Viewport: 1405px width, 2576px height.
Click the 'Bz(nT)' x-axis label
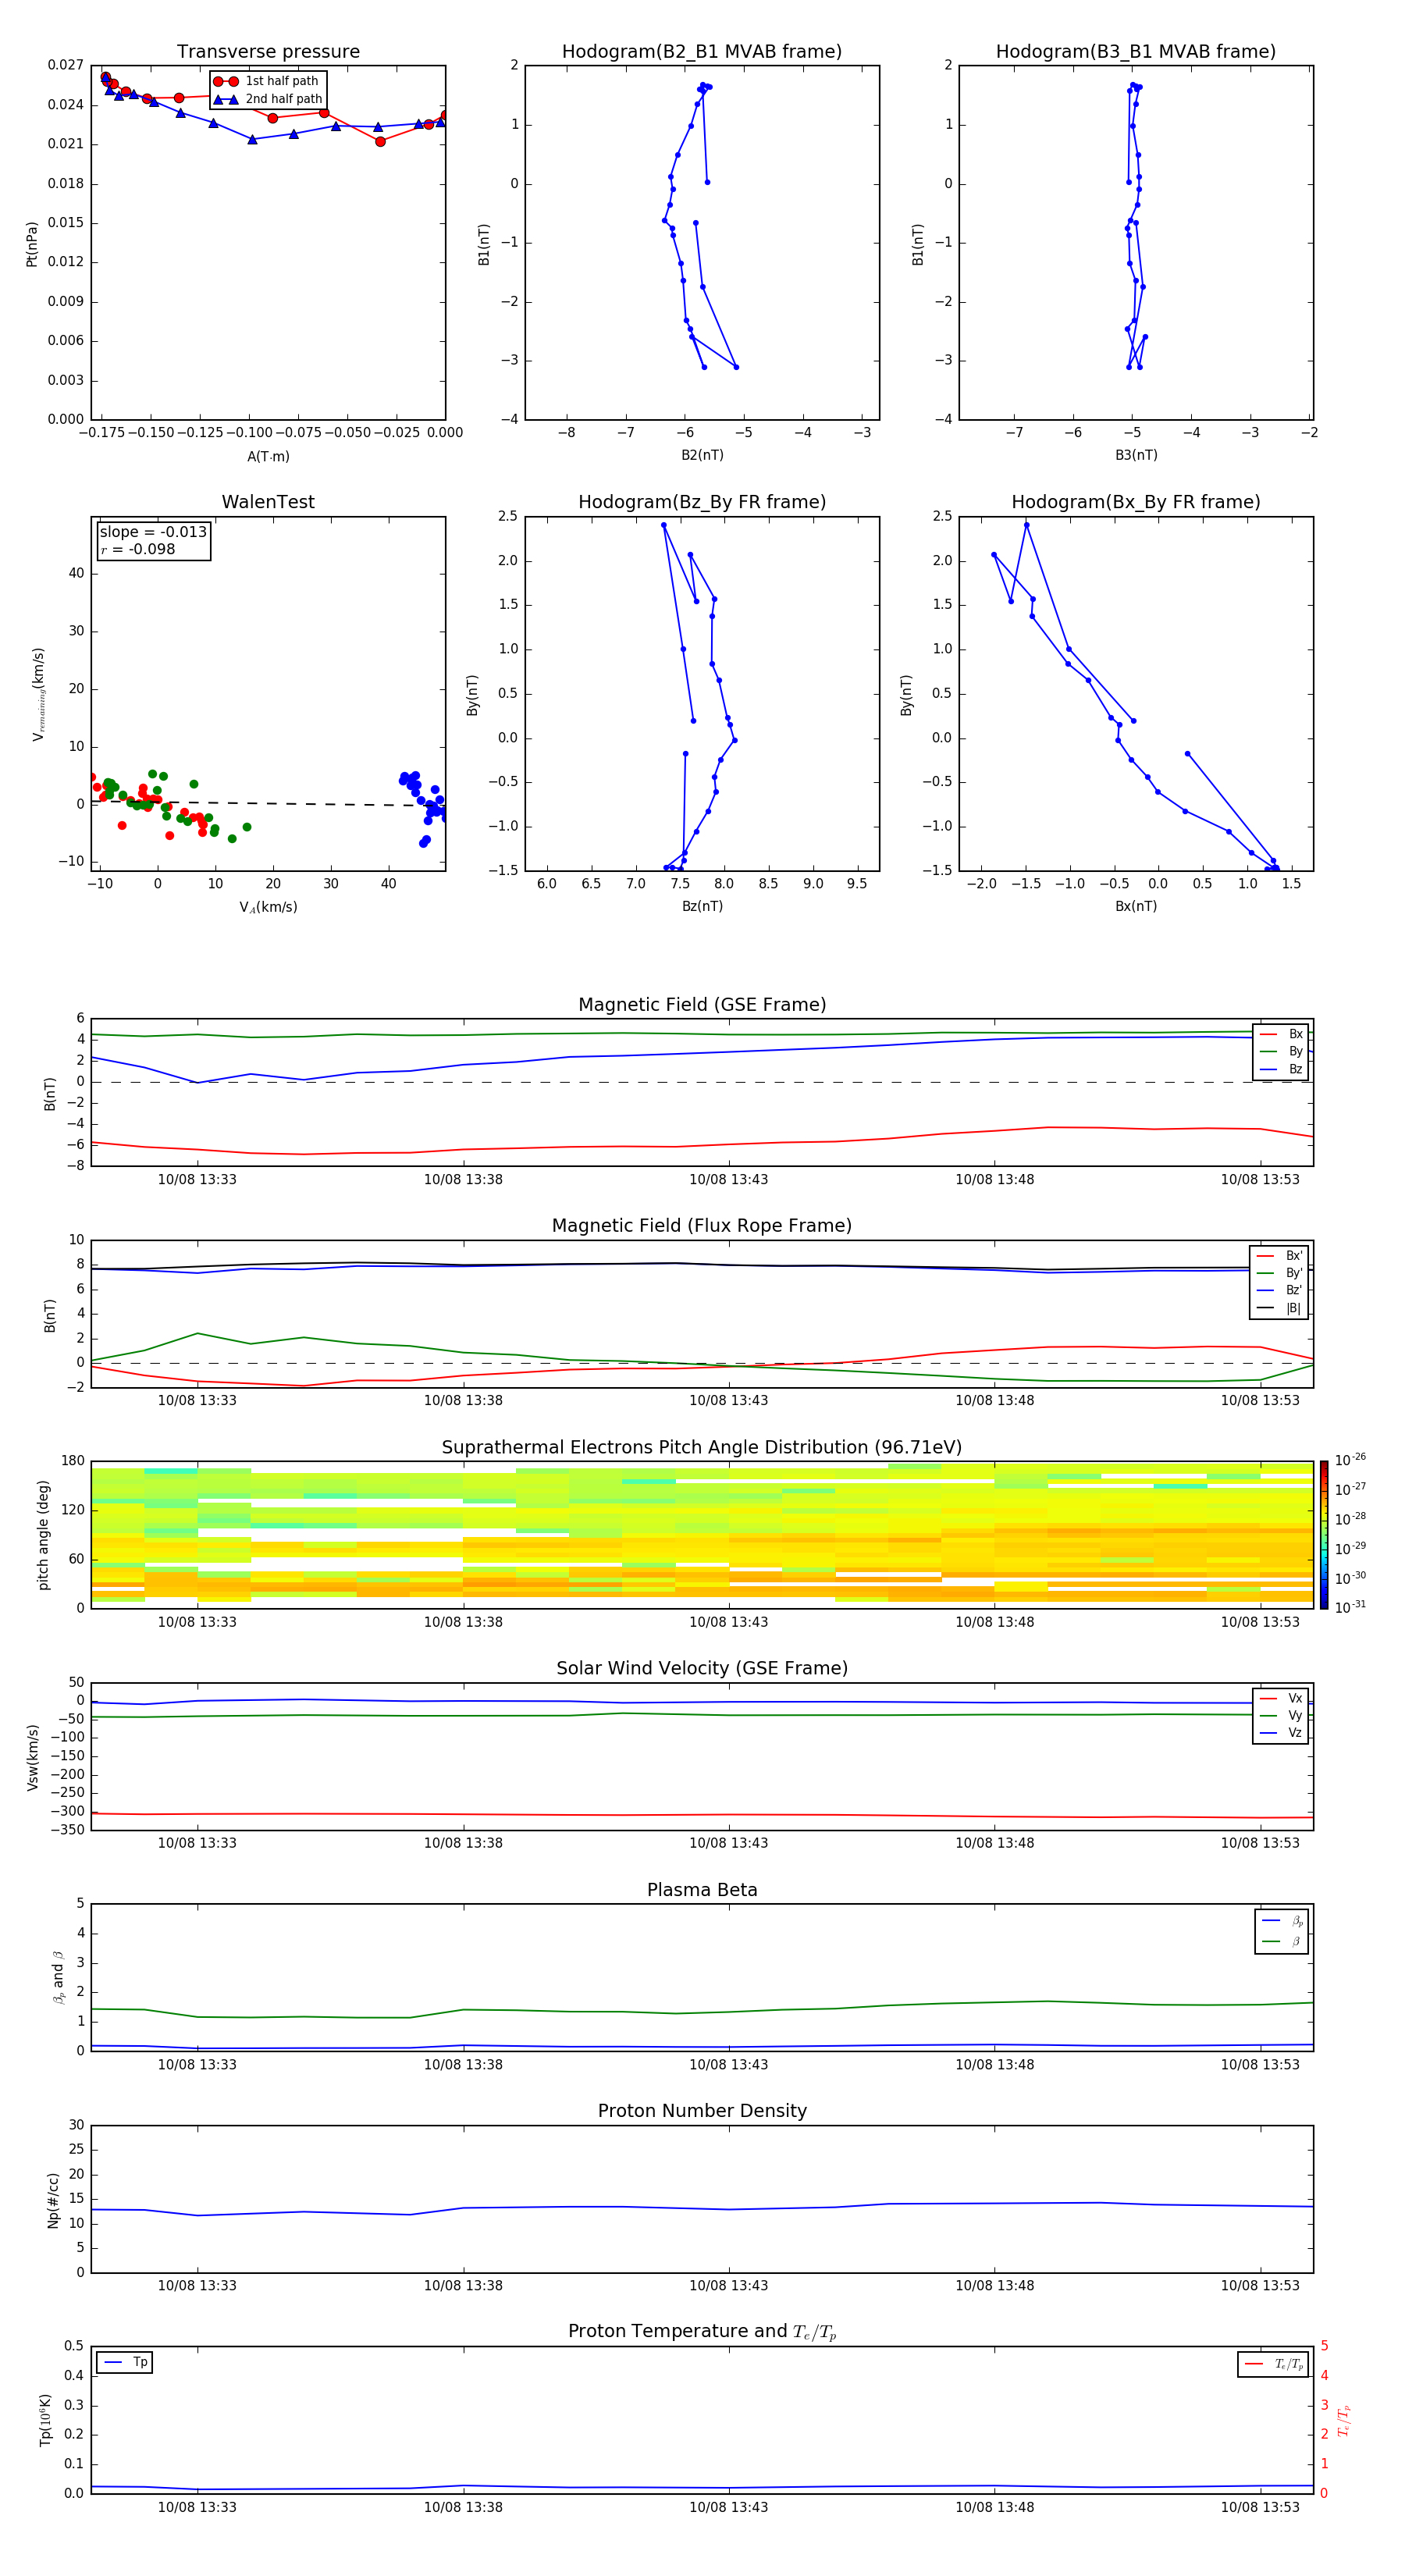tap(702, 906)
